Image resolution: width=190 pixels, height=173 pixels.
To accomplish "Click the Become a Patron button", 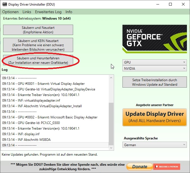I will tap(167, 167).
